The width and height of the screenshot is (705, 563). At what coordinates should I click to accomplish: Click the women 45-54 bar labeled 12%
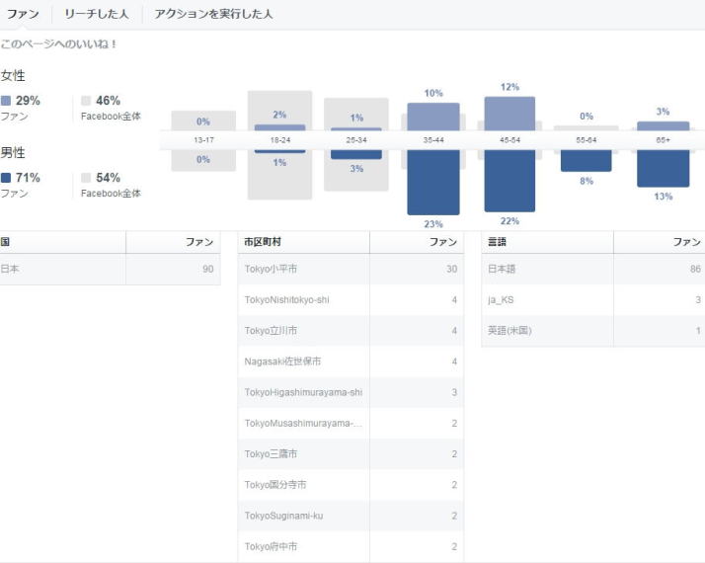(509, 114)
